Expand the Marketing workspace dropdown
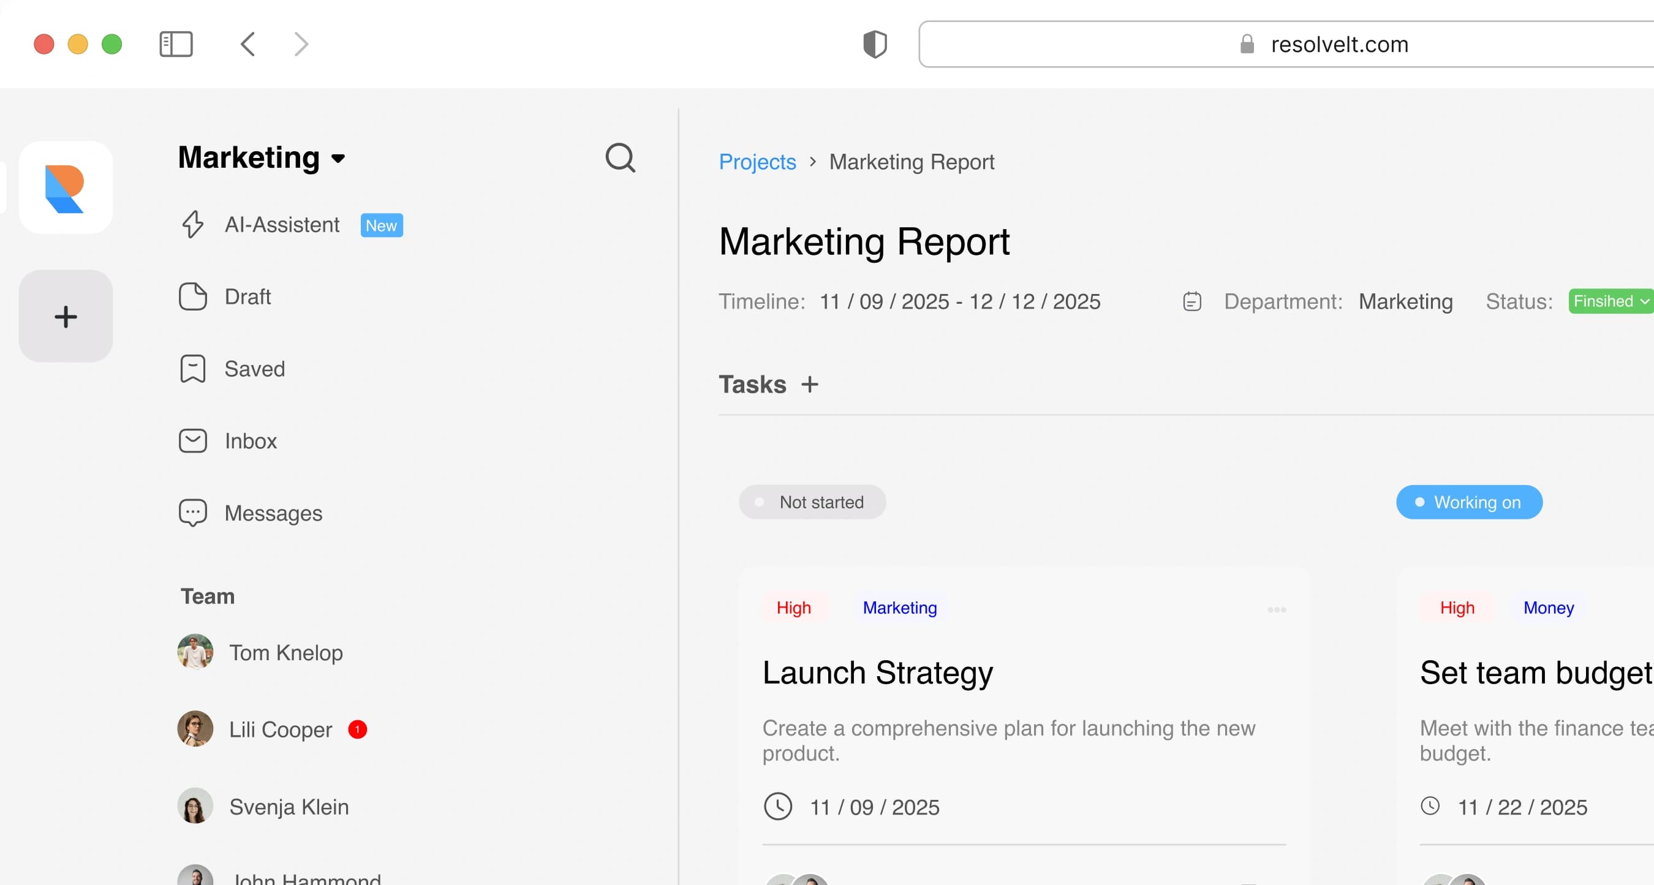 (338, 159)
